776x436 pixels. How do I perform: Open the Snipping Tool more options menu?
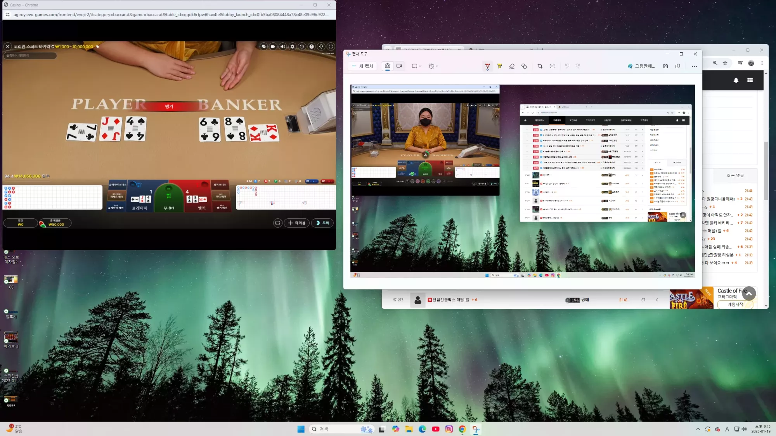pyautogui.click(x=694, y=66)
